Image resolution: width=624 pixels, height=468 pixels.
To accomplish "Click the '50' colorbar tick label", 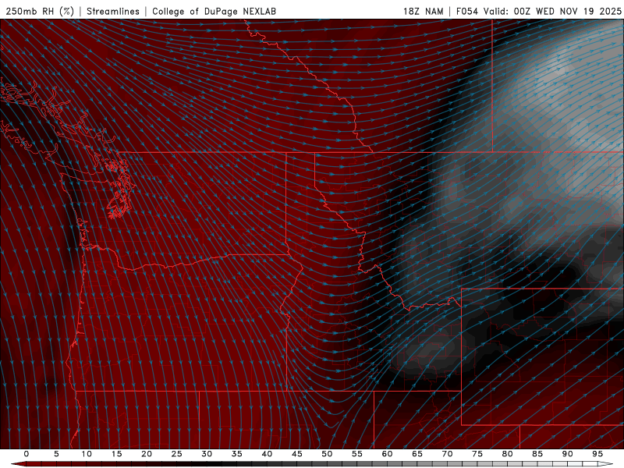I will click(327, 454).
